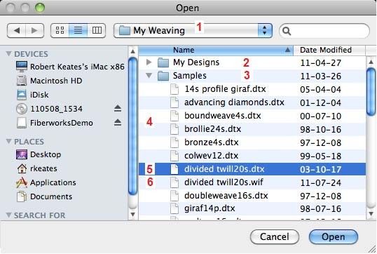Switch to column view mode
The height and width of the screenshot is (254, 377).
97,31
